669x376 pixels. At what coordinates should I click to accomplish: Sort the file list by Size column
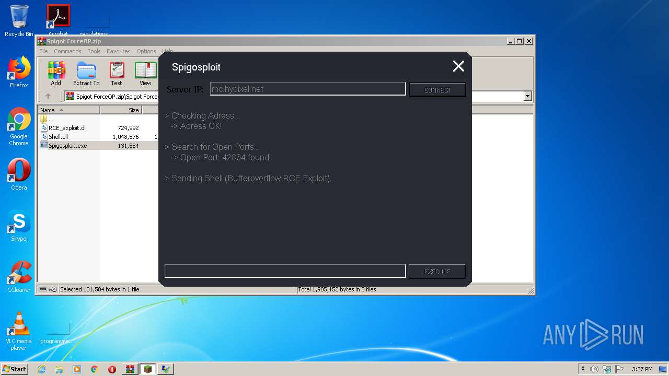[121, 110]
